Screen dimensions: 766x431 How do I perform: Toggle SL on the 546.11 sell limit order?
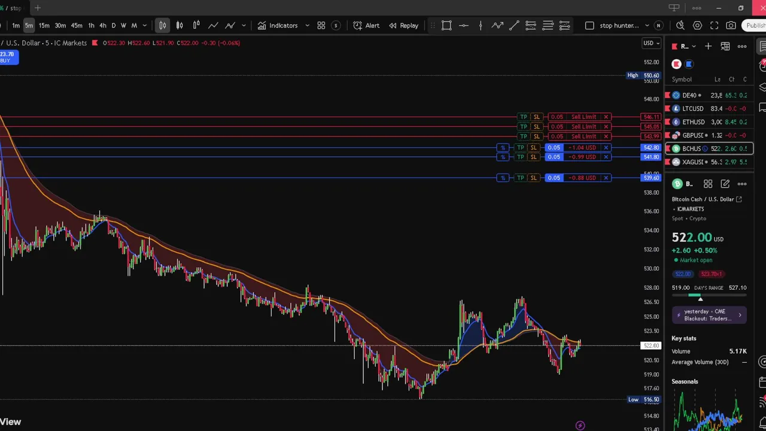click(x=536, y=117)
